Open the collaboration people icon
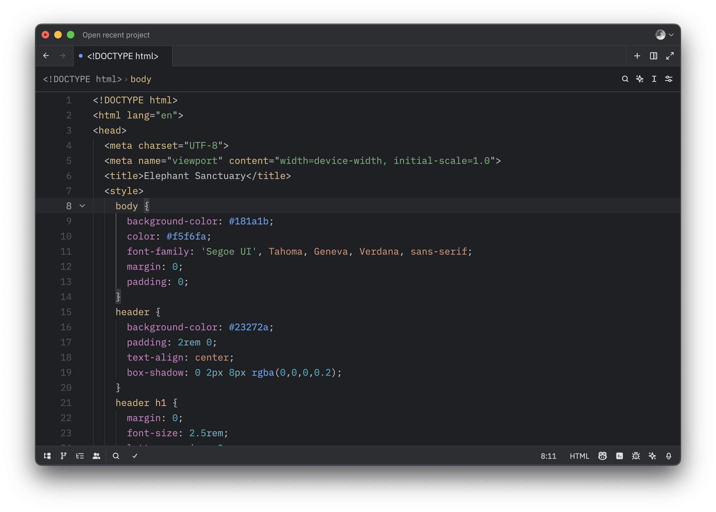 (x=96, y=456)
